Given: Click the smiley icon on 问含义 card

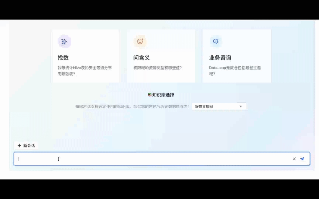Looking at the screenshot, I should [x=140, y=42].
